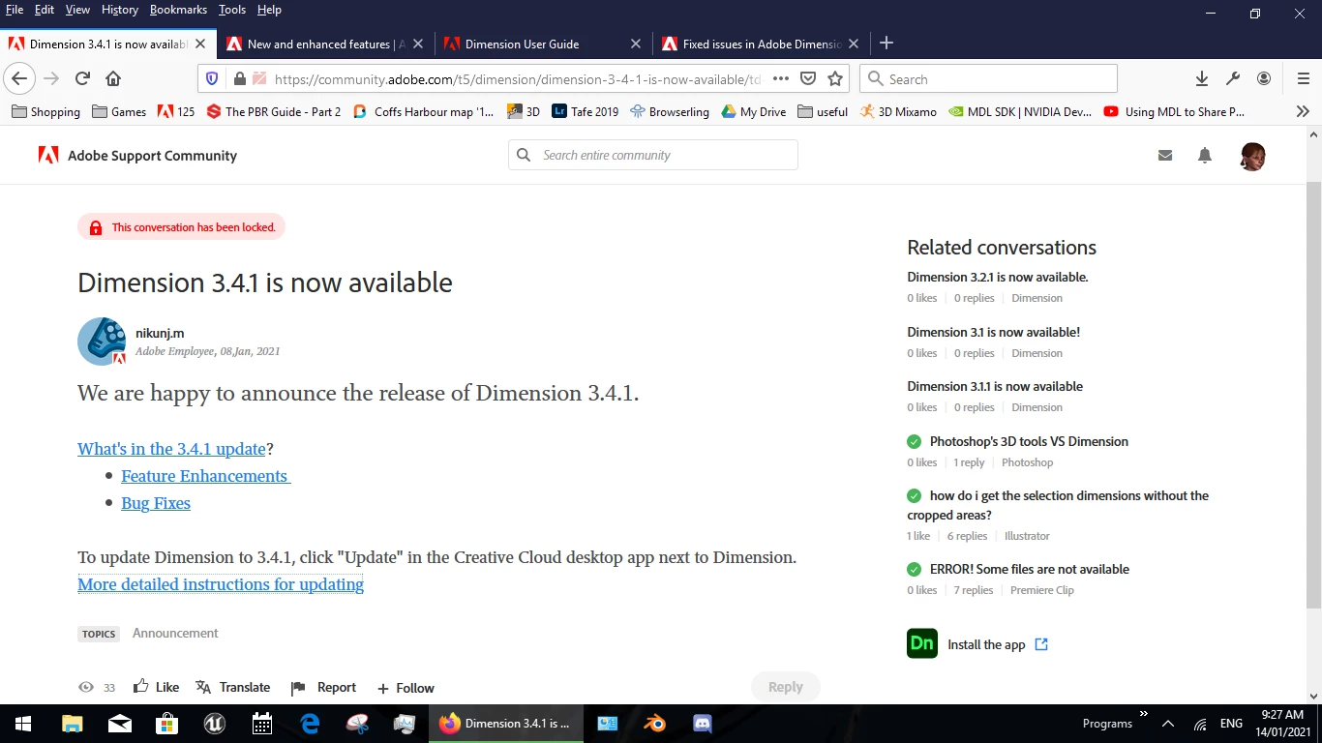1322x743 pixels.
Task: Open 3D Mixamo bookmark
Action: point(897,111)
